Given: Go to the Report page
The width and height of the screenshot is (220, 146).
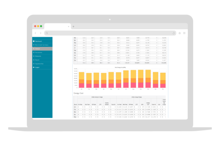Looking at the screenshot, I should (38, 60).
